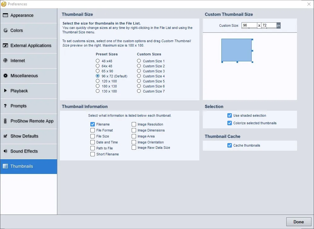Click the custom width input field
This screenshot has height=229, width=314.
[x=249, y=25]
